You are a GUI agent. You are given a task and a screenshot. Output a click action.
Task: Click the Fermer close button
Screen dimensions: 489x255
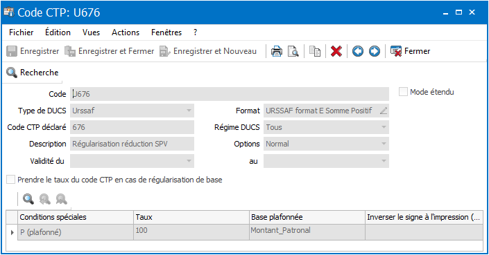[411, 51]
